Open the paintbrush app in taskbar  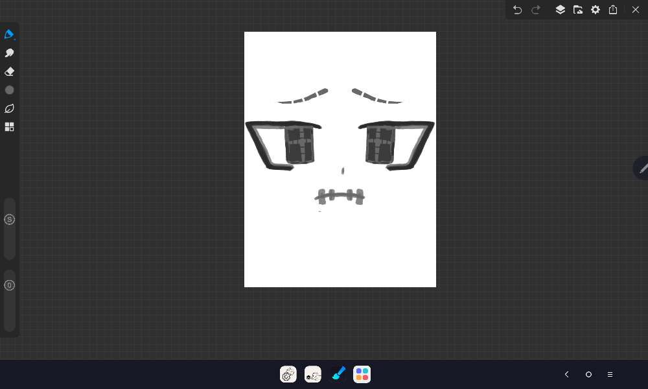pos(338,374)
